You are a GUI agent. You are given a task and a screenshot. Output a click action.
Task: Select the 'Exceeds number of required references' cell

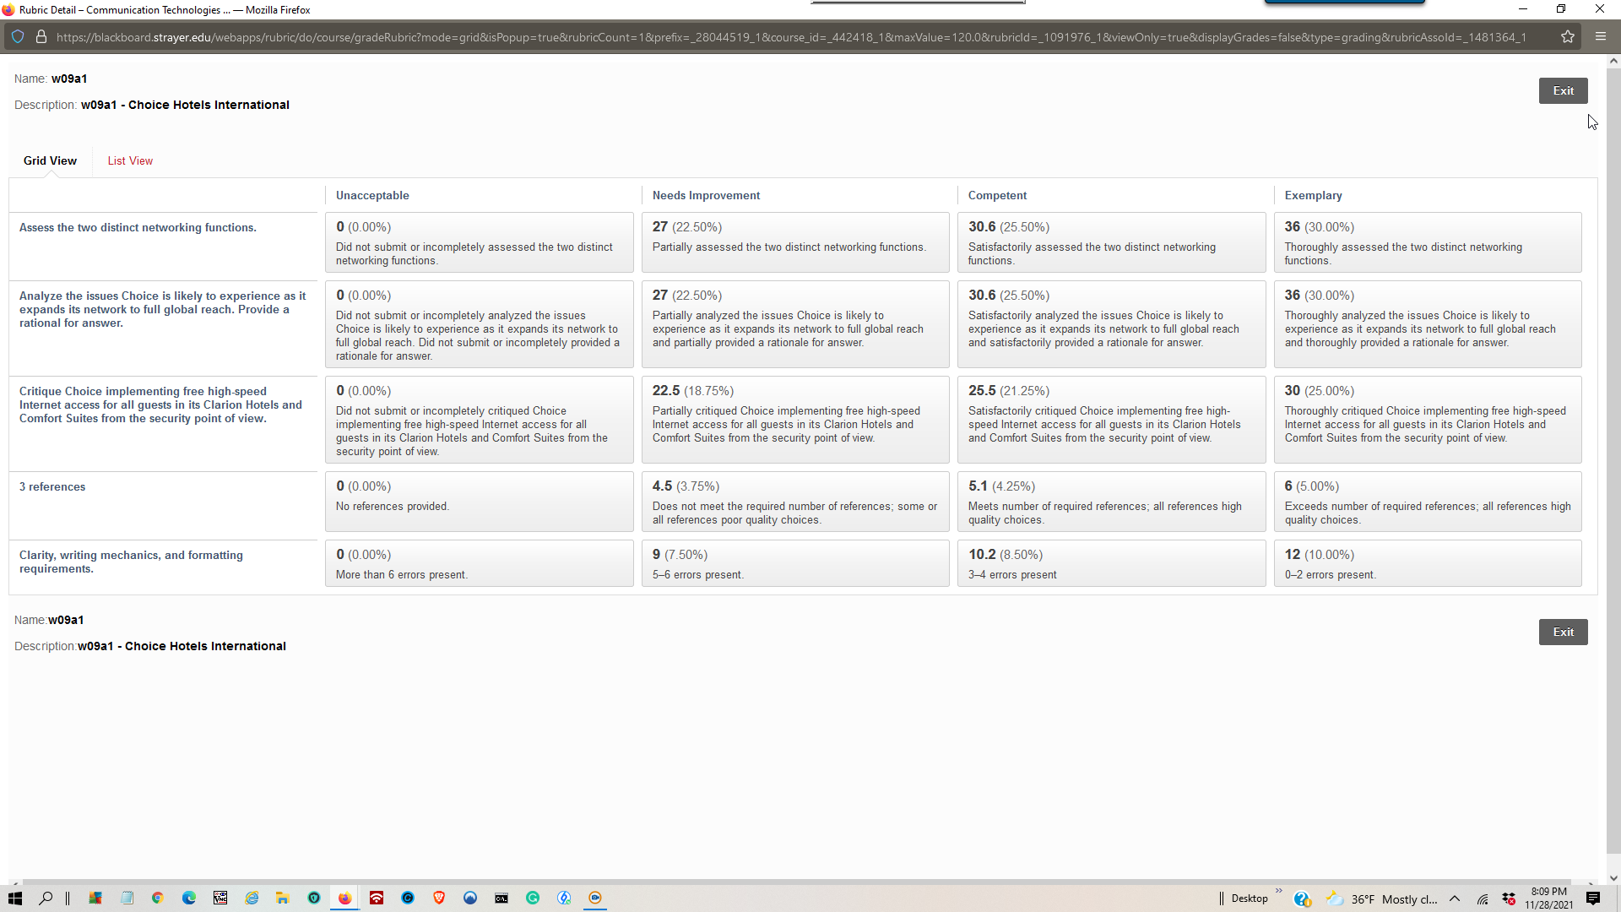click(1427, 502)
